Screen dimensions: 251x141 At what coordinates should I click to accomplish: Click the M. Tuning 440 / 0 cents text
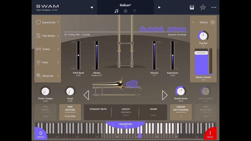(77, 34)
